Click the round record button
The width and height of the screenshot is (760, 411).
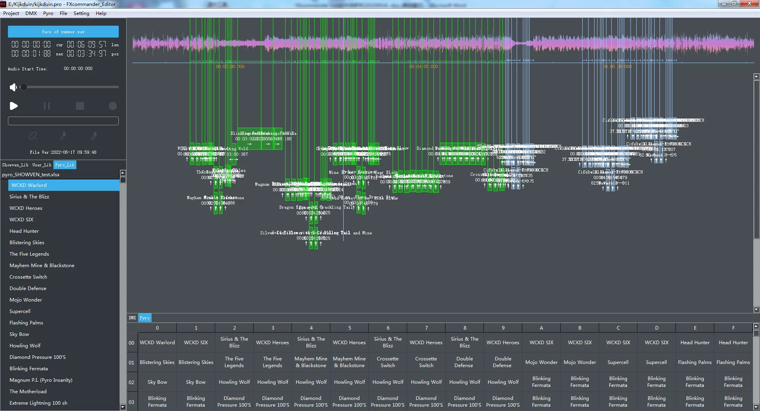click(x=113, y=106)
